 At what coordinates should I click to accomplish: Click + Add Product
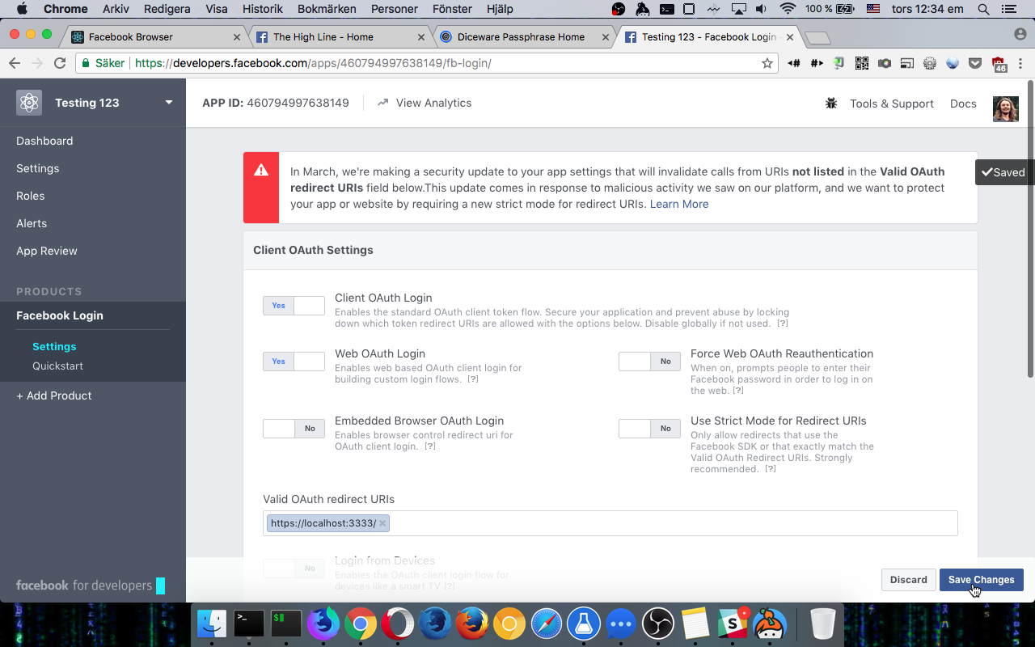pos(54,395)
